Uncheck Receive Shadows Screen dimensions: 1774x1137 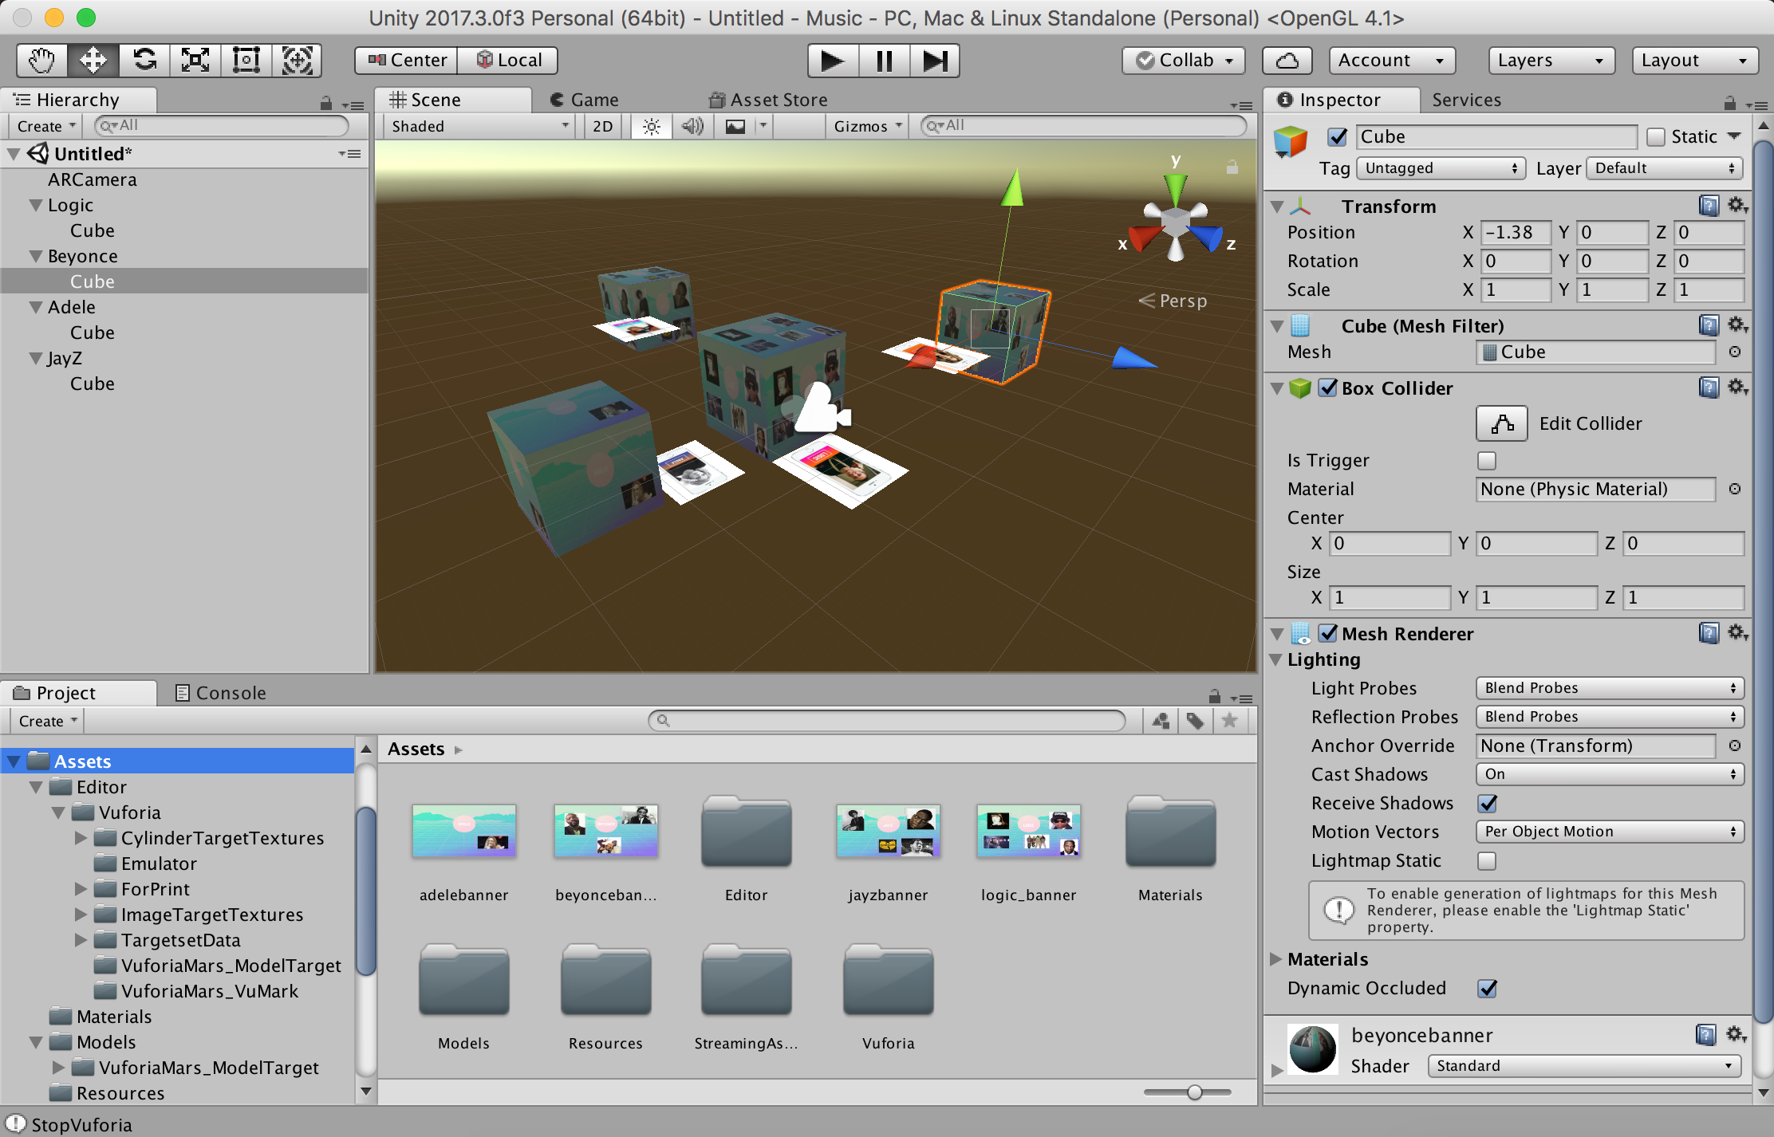[x=1487, y=803]
